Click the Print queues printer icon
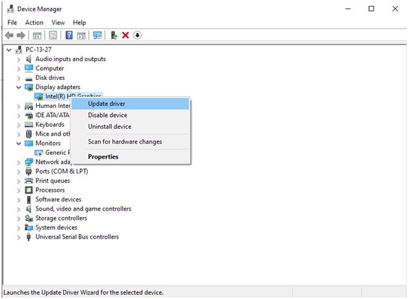The width and height of the screenshot is (408, 299). pyautogui.click(x=29, y=181)
